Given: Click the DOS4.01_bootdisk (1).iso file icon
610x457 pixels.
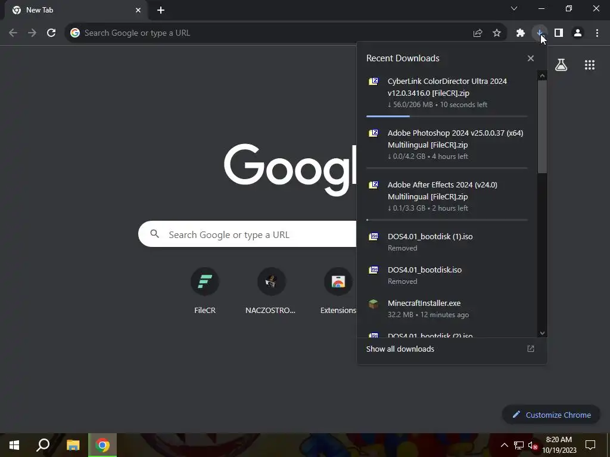Looking at the screenshot, I should [x=374, y=236].
